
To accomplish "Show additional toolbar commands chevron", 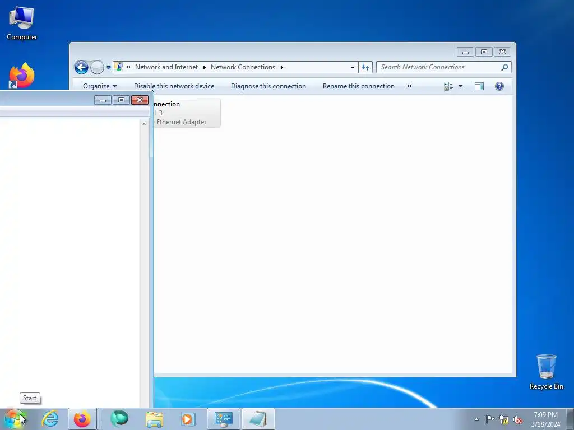I will click(409, 86).
